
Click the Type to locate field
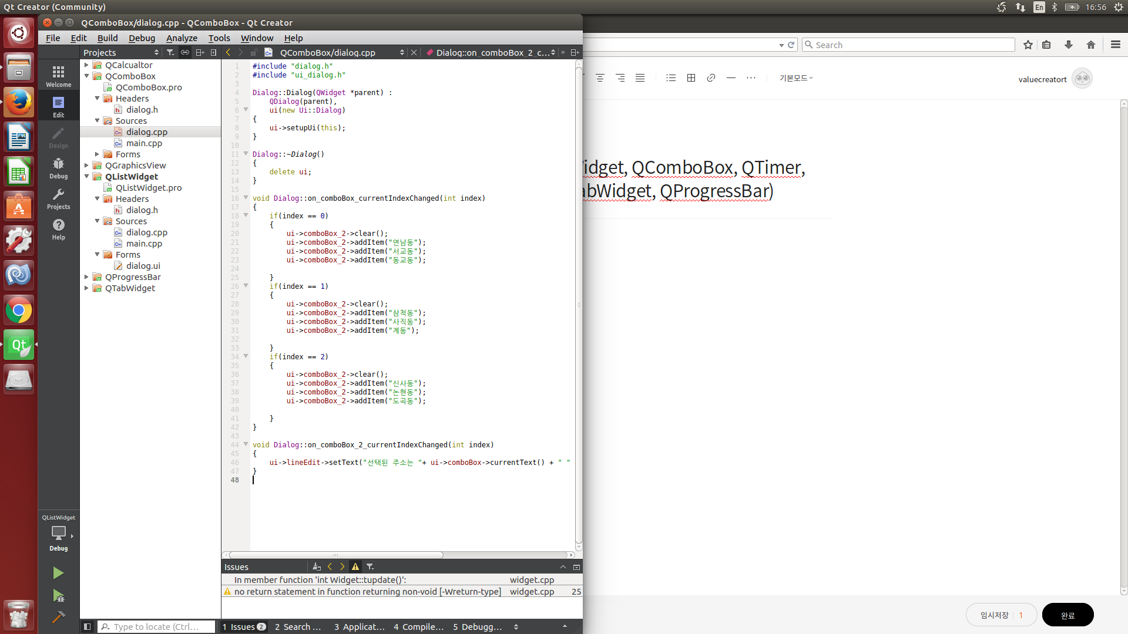156,626
